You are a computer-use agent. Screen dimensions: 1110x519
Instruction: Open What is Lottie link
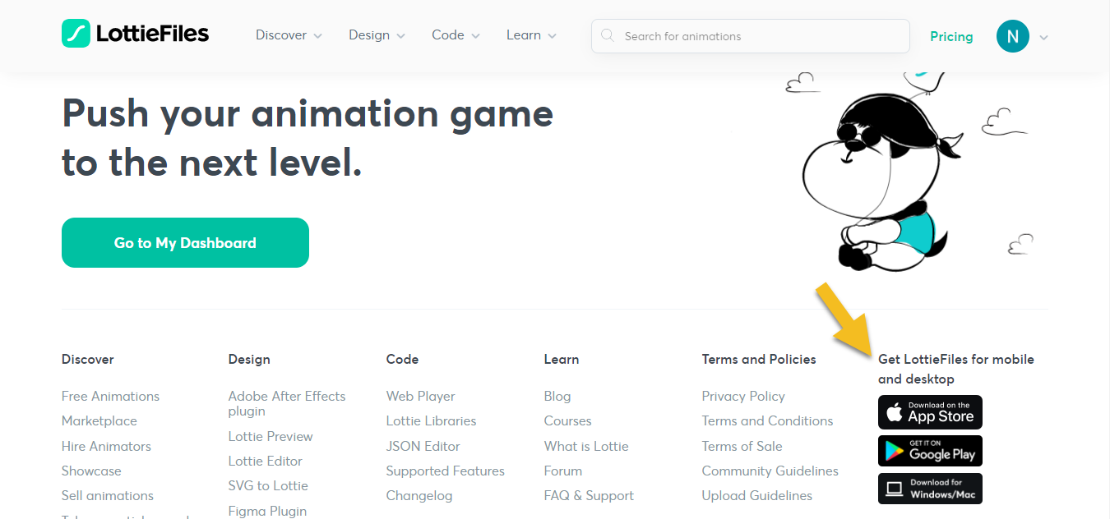point(586,446)
